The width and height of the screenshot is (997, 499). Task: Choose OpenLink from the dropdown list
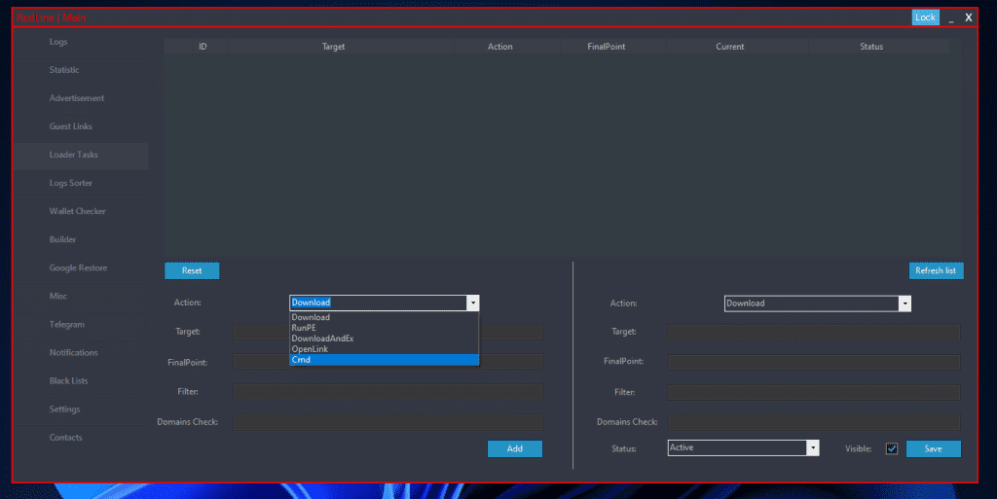pos(310,349)
